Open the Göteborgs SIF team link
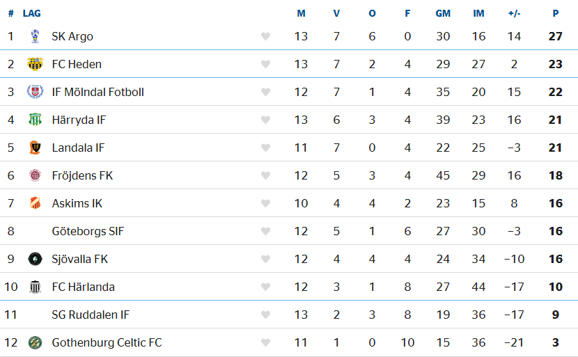The height and width of the screenshot is (357, 578). click(88, 231)
